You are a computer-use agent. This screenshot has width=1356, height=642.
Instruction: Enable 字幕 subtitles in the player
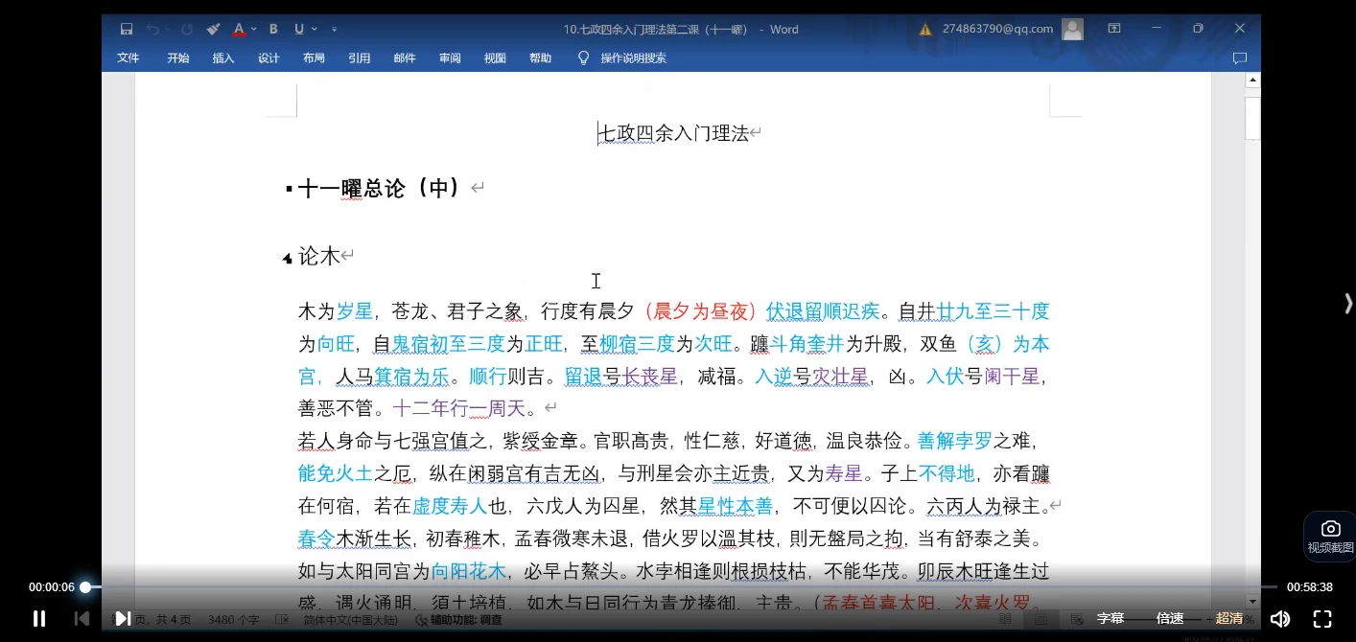1110,618
